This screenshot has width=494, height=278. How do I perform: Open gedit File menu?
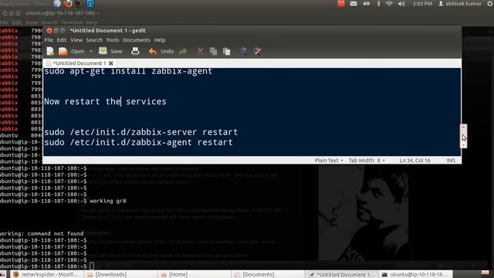click(x=49, y=40)
